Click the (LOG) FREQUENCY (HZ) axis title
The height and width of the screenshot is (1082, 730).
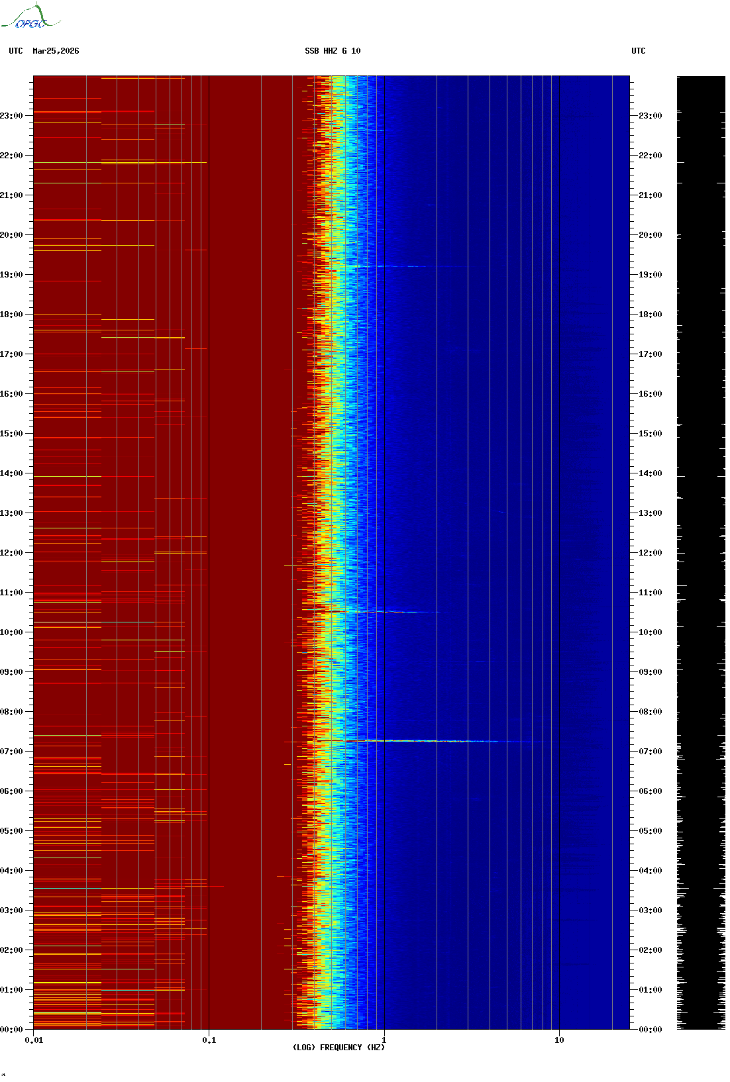click(x=339, y=1048)
